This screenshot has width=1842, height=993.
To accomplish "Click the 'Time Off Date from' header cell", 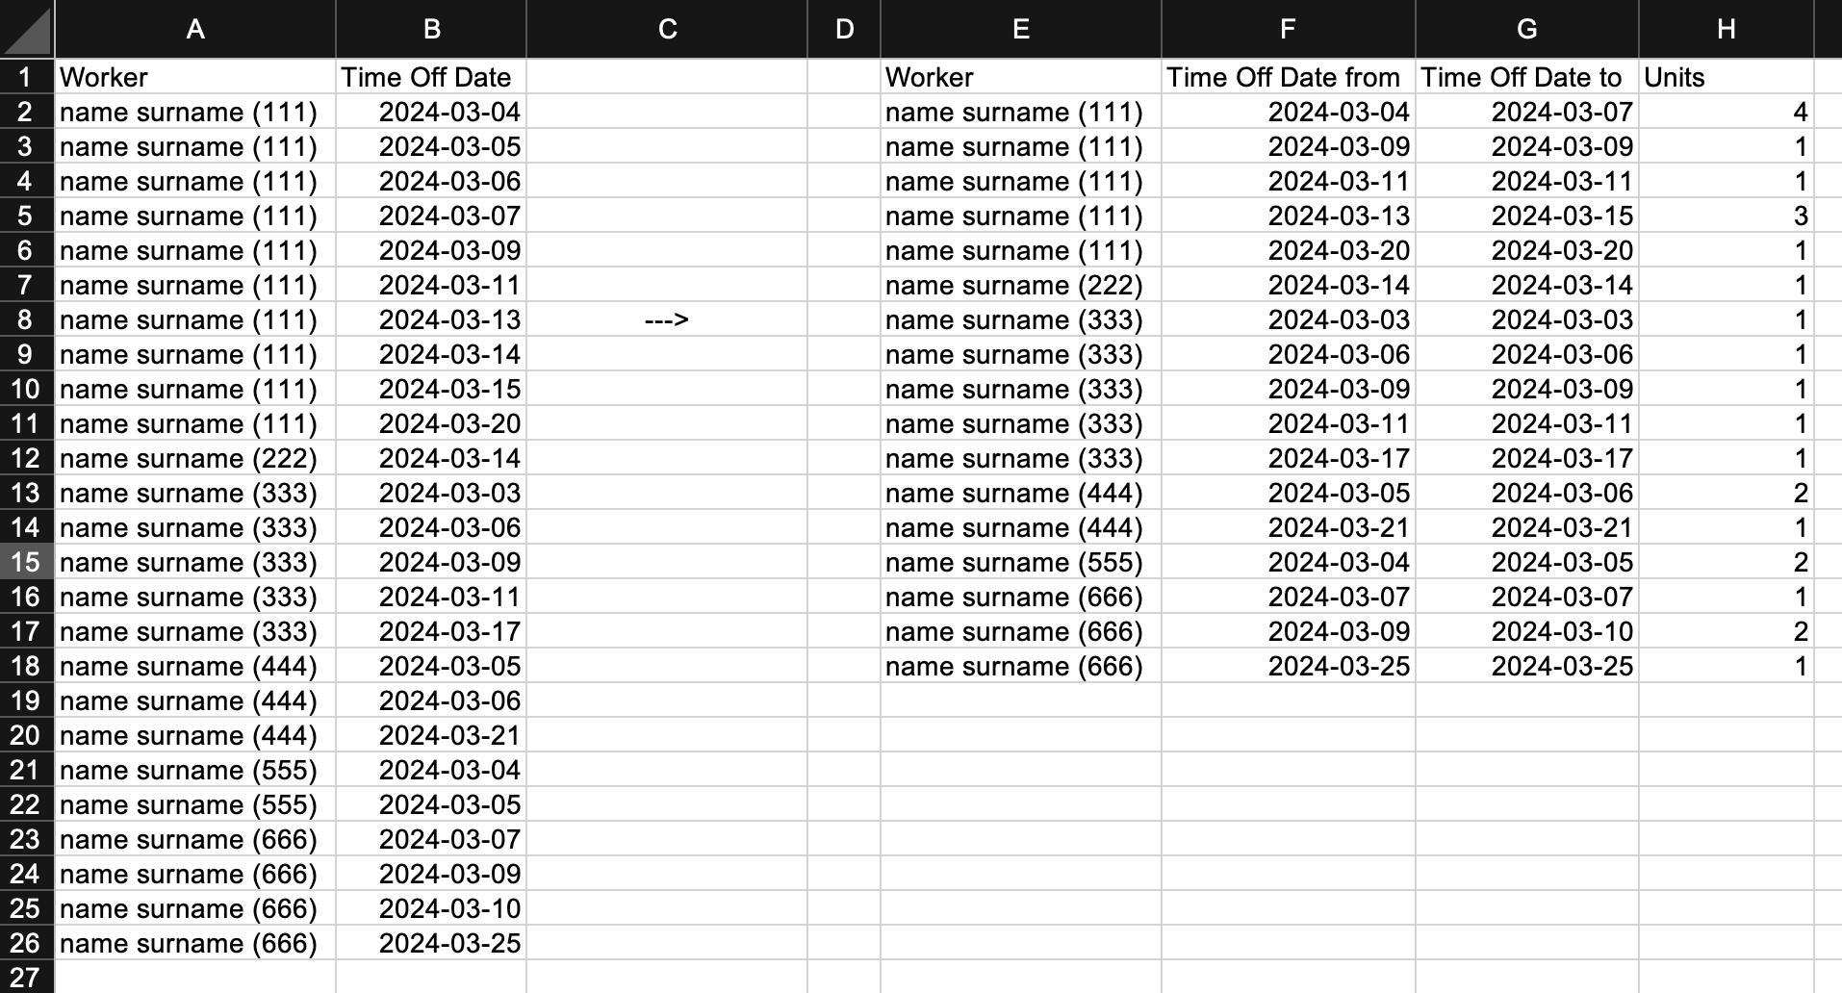I will (x=1288, y=77).
